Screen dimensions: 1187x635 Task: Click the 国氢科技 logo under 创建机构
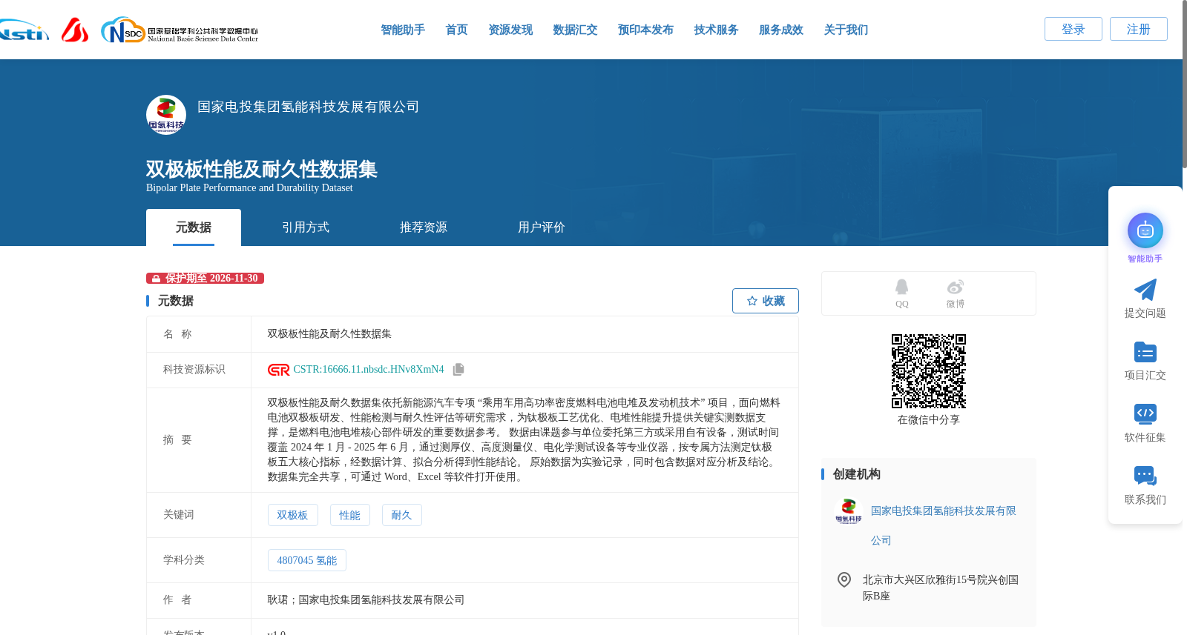[849, 511]
